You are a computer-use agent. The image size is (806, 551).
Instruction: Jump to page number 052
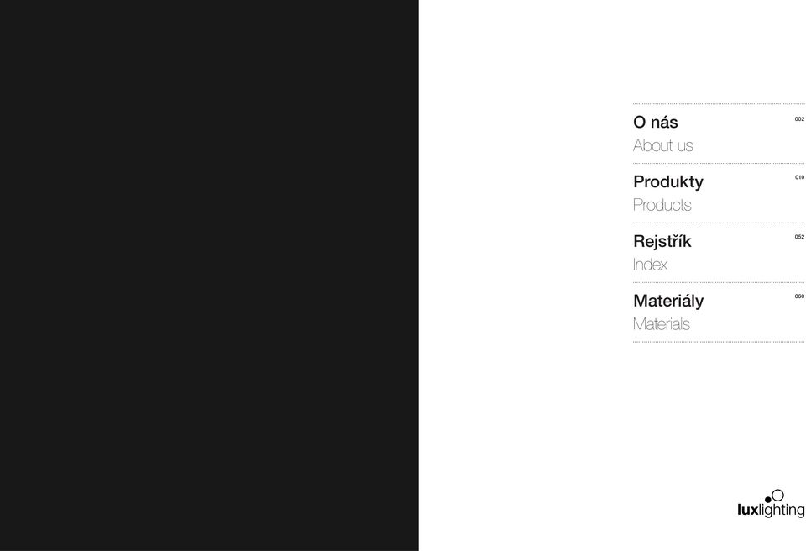799,237
